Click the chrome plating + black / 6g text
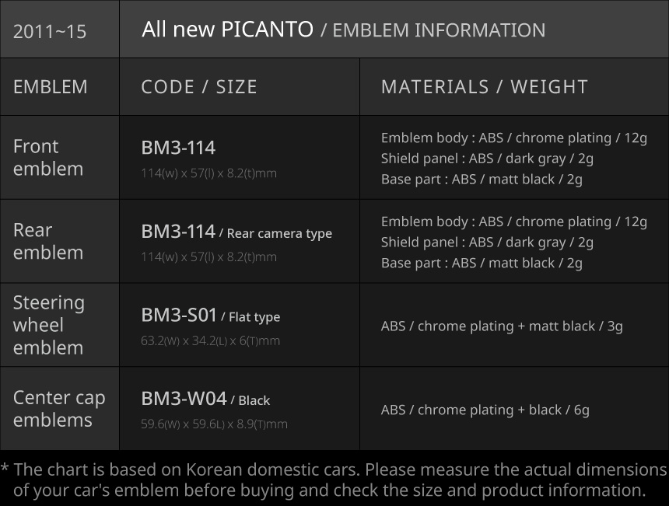 [503, 410]
